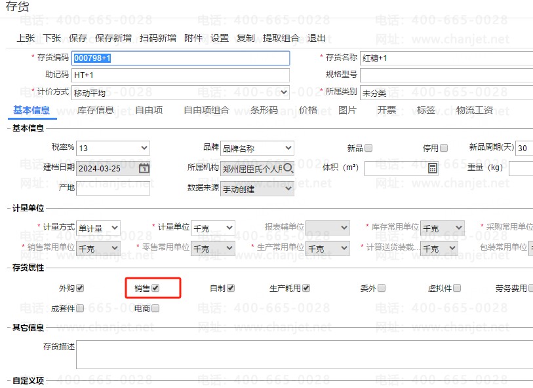The height and width of the screenshot is (388, 533).
Task: Click into 存货描述 text area
Action: coord(305,355)
